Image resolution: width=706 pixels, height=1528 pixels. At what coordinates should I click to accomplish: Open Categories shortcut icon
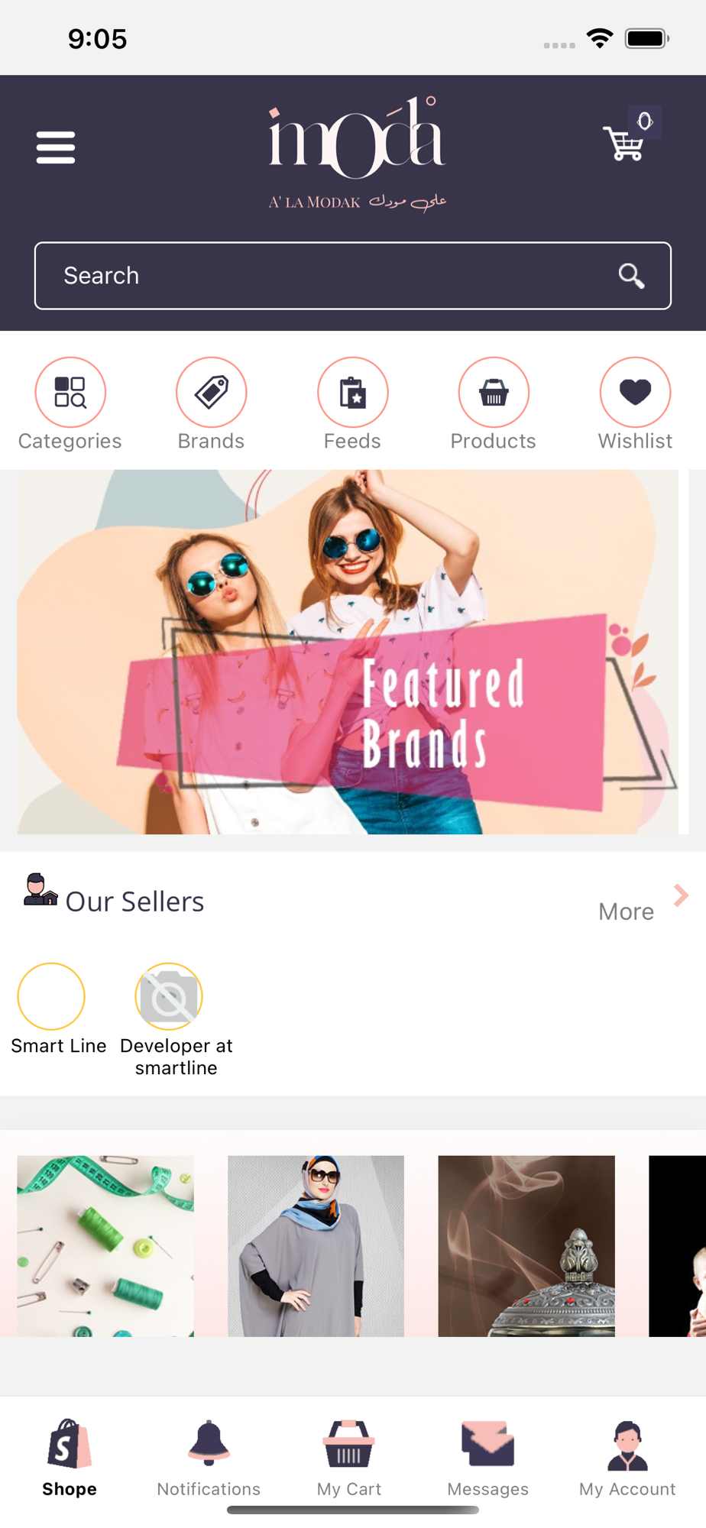point(70,392)
